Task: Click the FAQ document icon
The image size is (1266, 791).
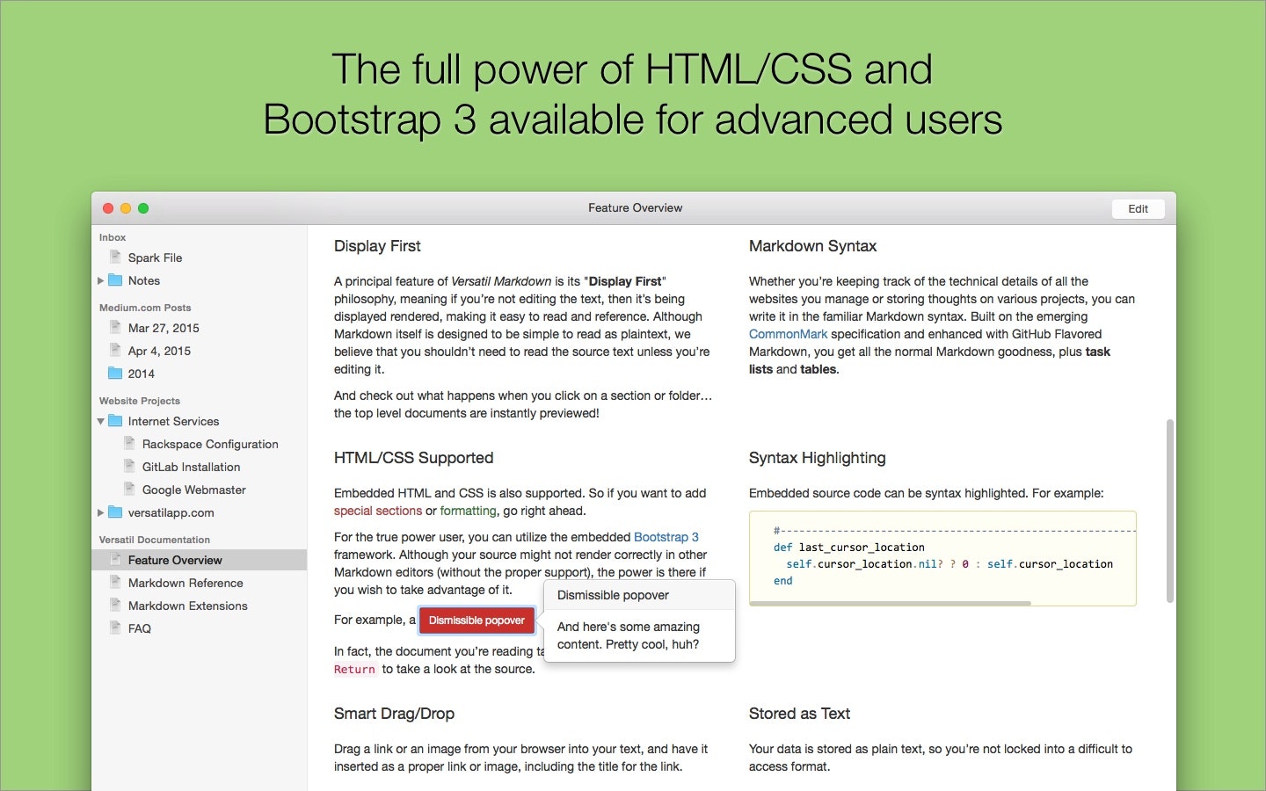Action: coord(115,628)
